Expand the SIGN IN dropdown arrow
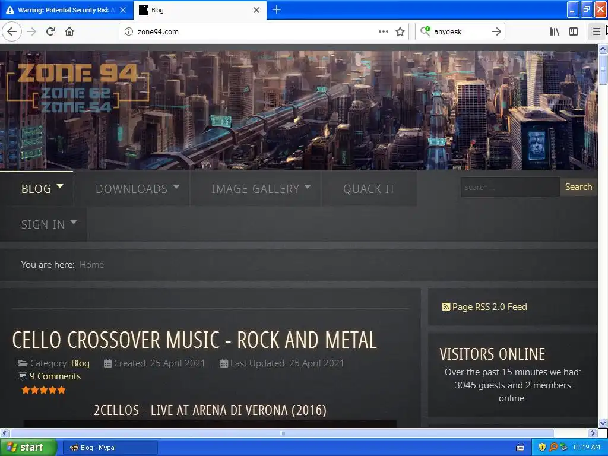The image size is (608, 456). (x=74, y=223)
